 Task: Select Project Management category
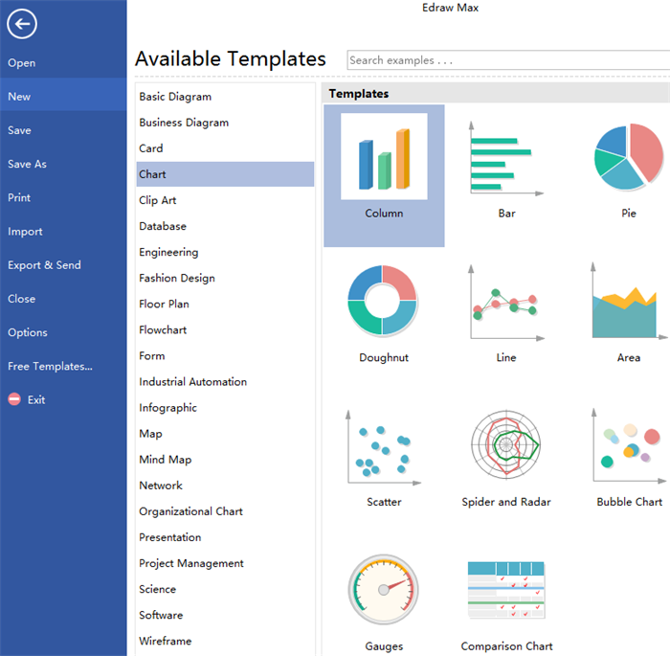click(x=225, y=563)
